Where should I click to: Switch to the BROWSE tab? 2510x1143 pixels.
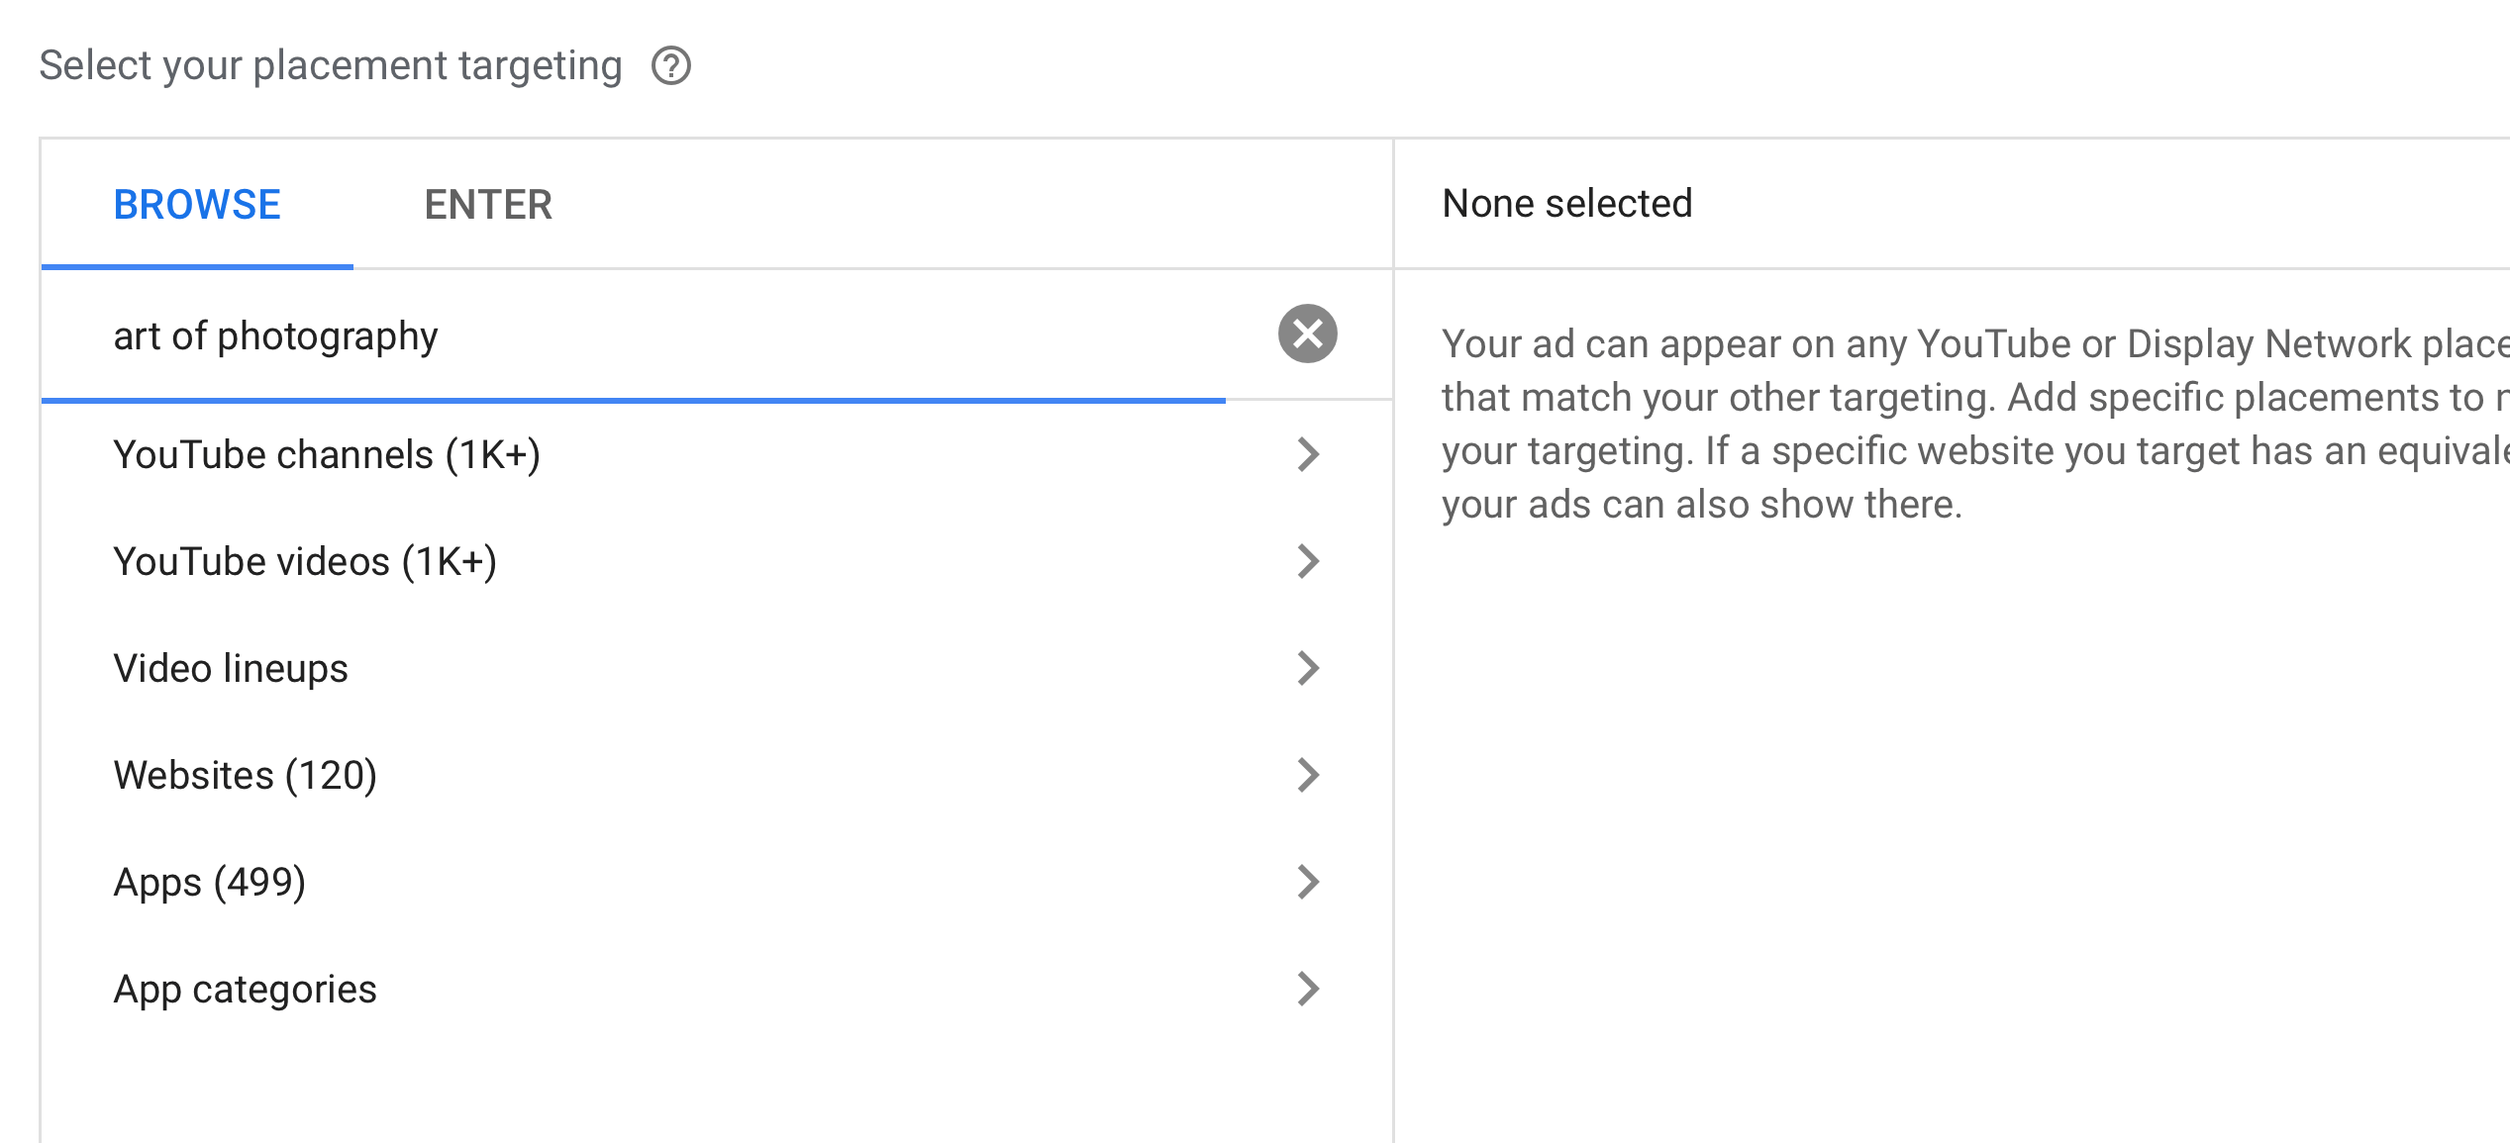tap(197, 205)
